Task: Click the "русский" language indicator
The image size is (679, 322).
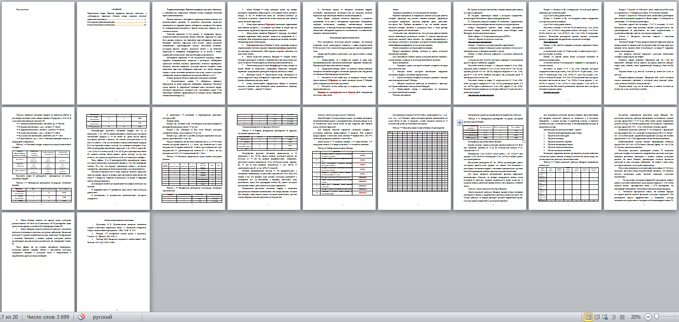Action: [x=103, y=317]
